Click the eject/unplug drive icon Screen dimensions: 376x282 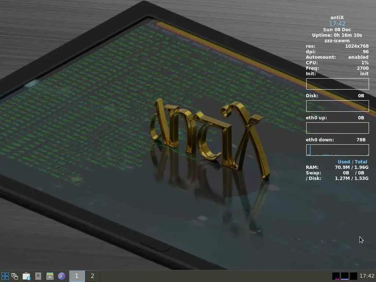coord(38,276)
